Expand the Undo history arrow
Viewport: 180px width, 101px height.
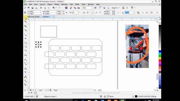pos(56,8)
